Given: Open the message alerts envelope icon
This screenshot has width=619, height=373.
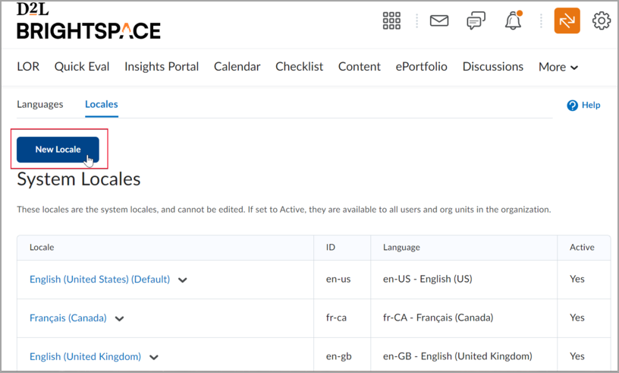Looking at the screenshot, I should pos(439,21).
